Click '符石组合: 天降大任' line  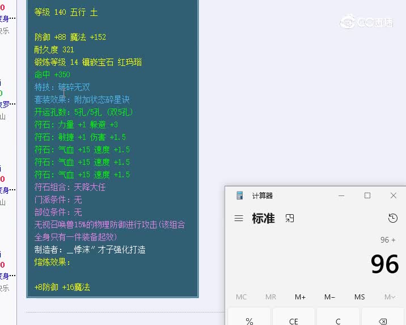(70, 187)
